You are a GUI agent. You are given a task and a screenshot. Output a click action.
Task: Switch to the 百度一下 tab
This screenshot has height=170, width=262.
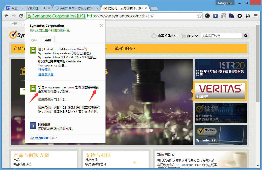(x=25, y=8)
